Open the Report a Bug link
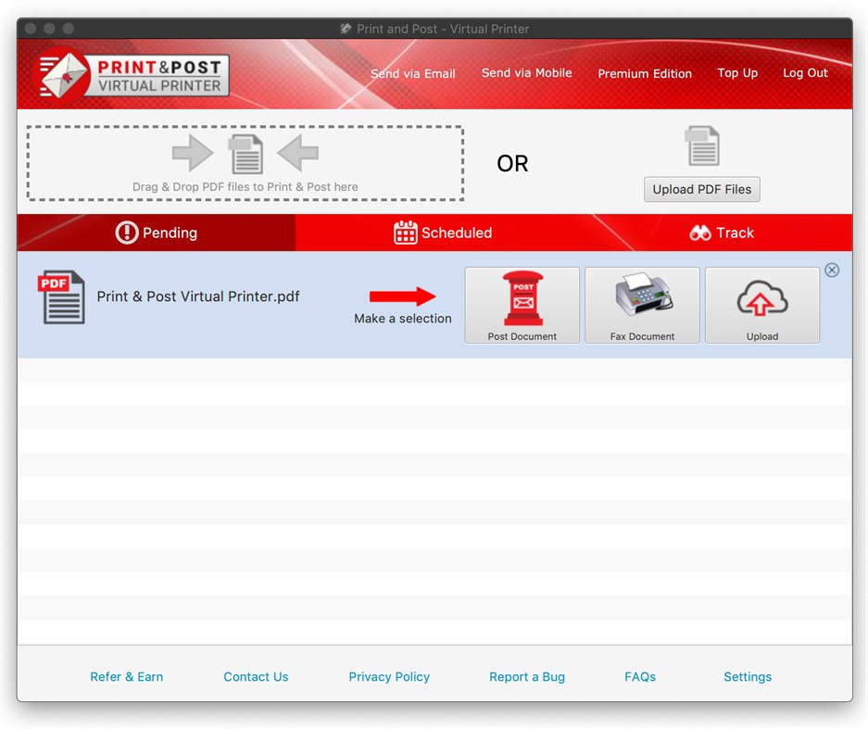Image resolution: width=868 pixels, height=729 pixels. tap(526, 677)
